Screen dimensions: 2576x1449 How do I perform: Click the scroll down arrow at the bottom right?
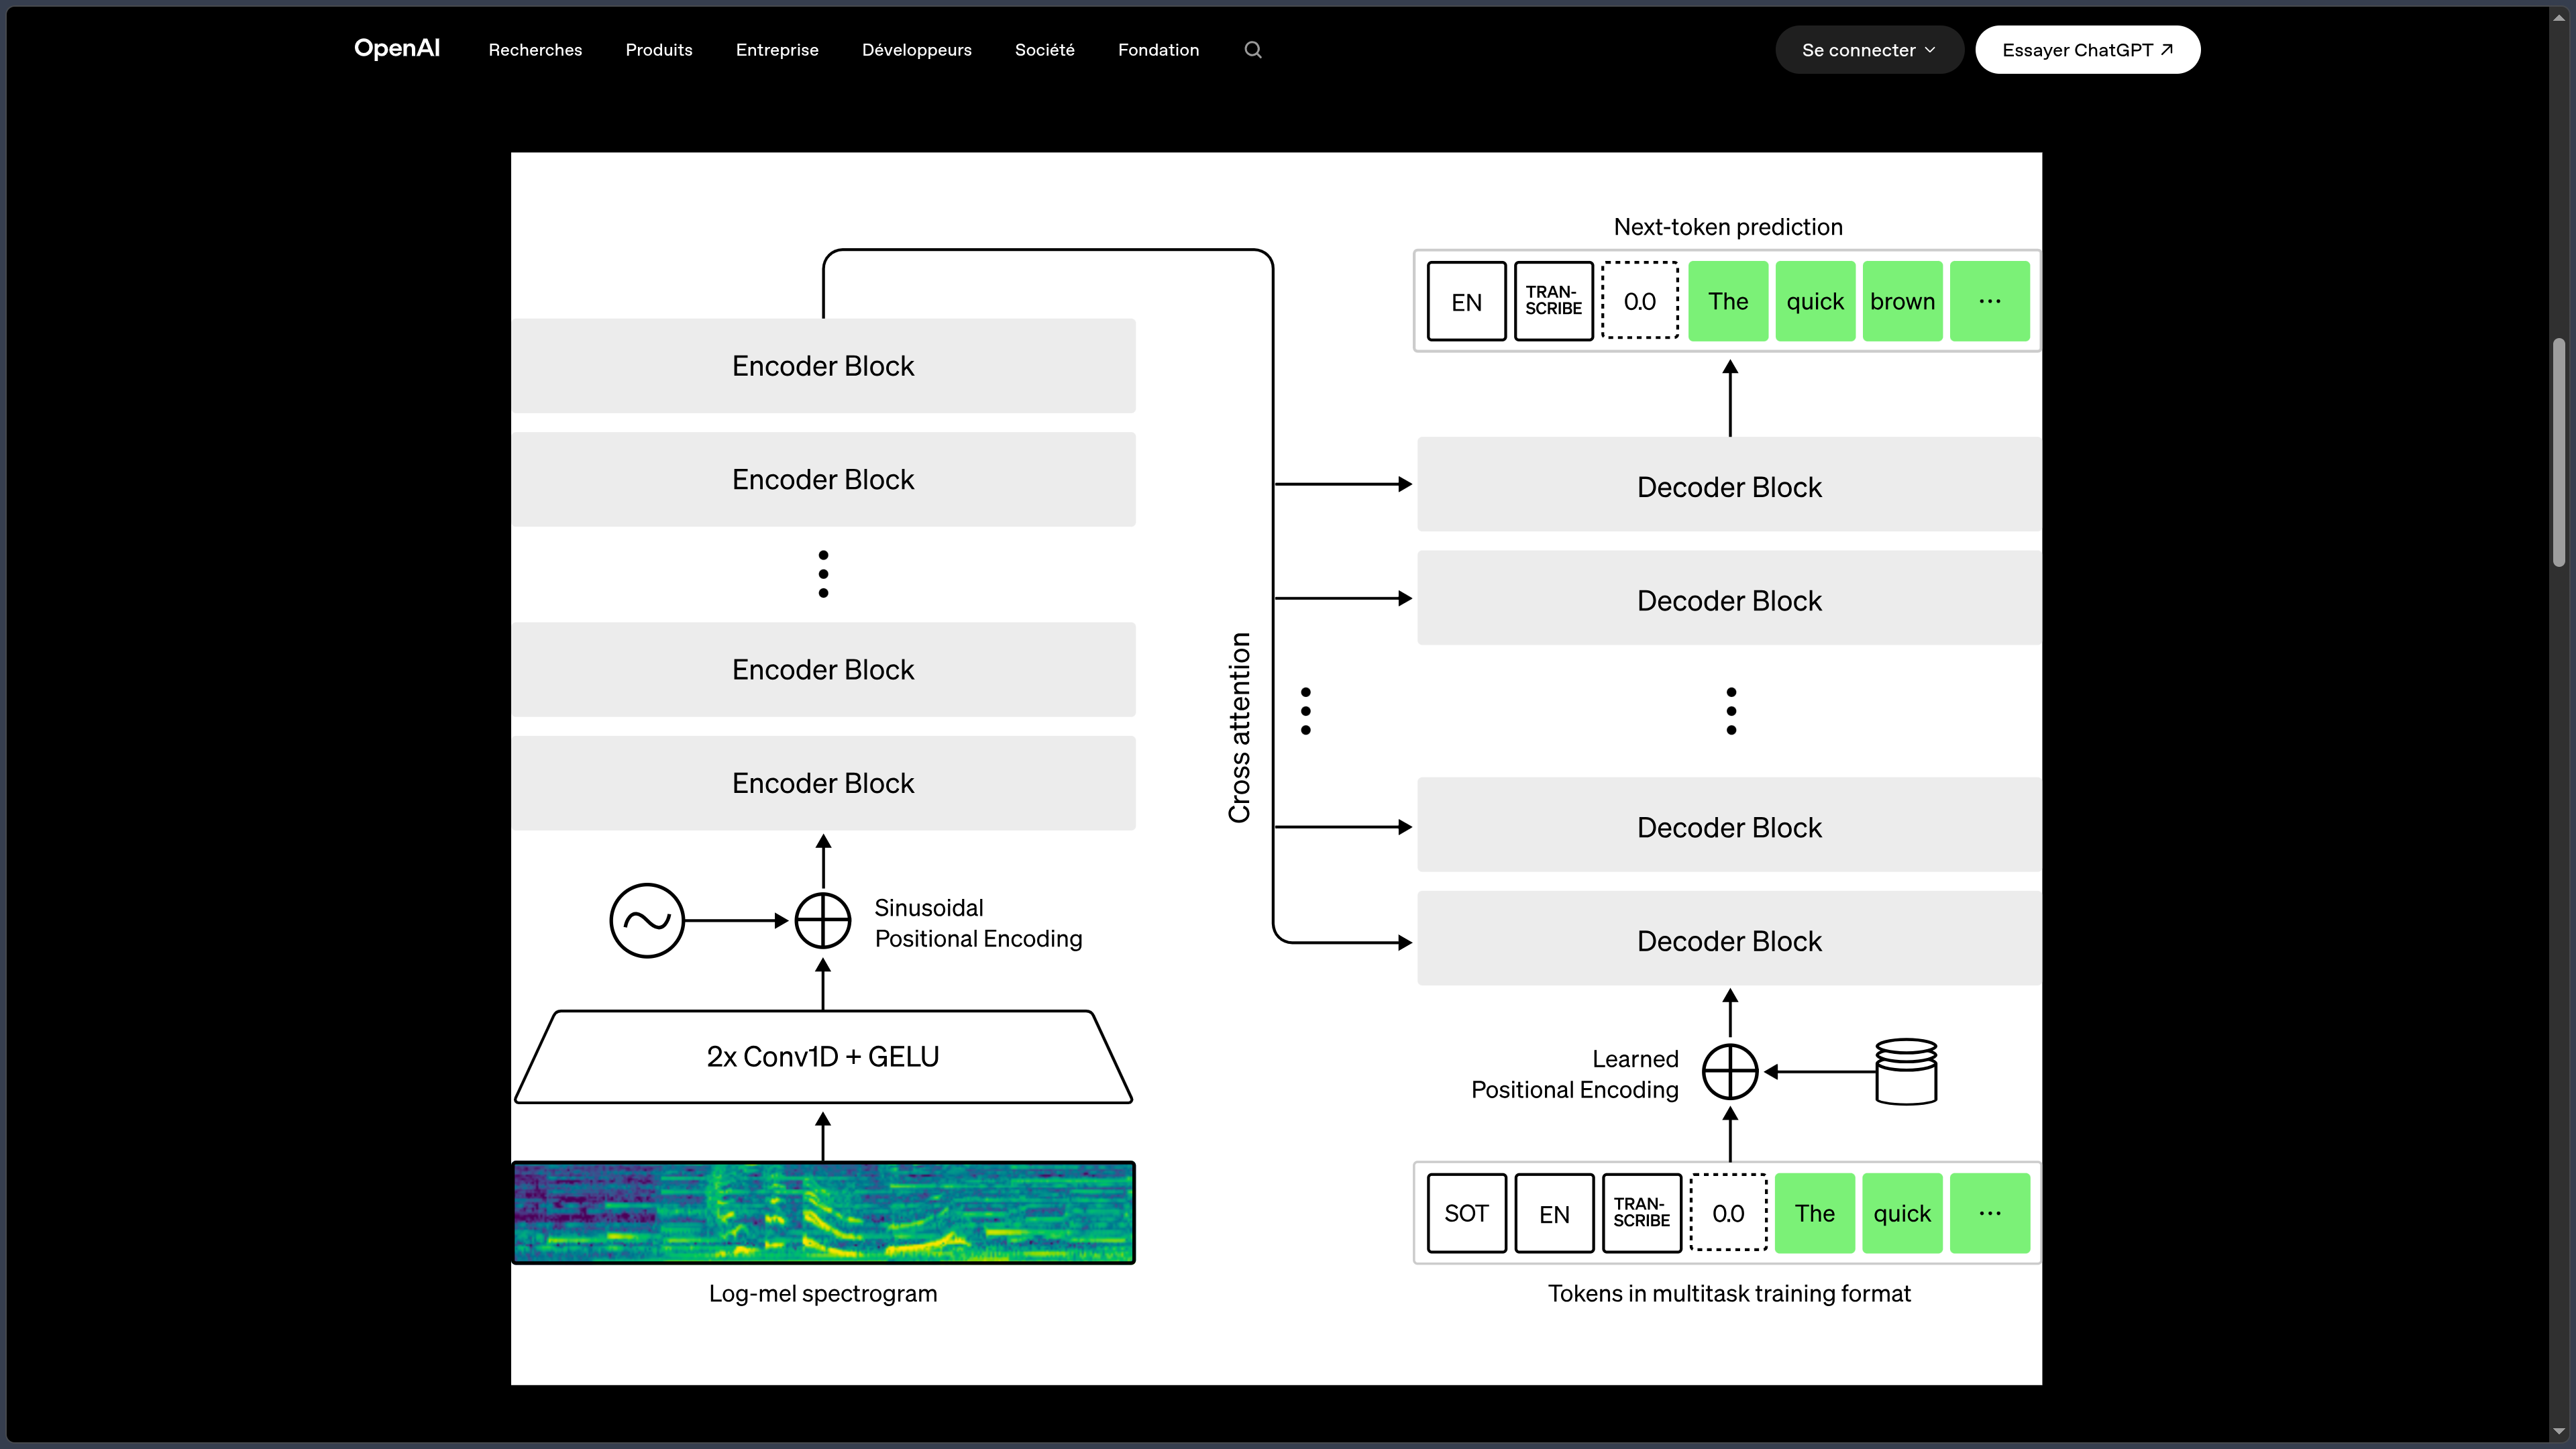(x=2559, y=1432)
